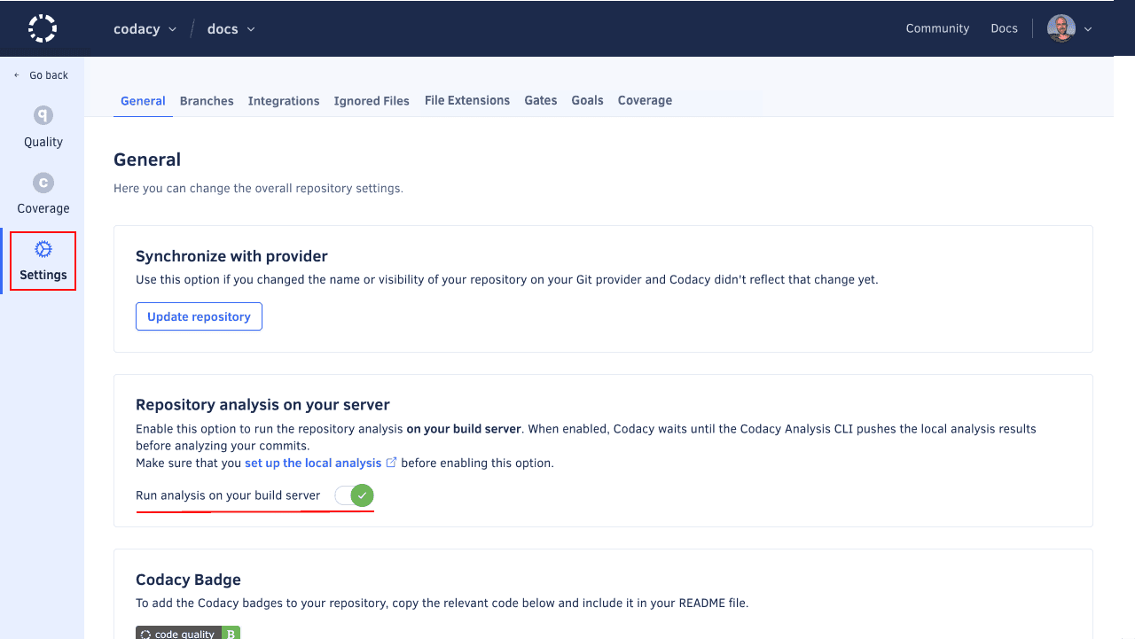Switch to the Branches tab
This screenshot has width=1135, height=639.
pyautogui.click(x=207, y=100)
